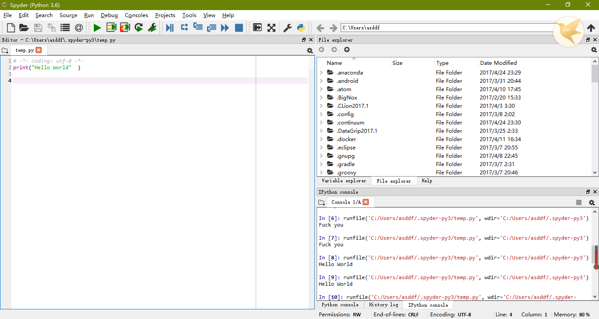The width and height of the screenshot is (599, 319).
Task: Open run configuration wrench-with-play icon
Action: point(152,28)
